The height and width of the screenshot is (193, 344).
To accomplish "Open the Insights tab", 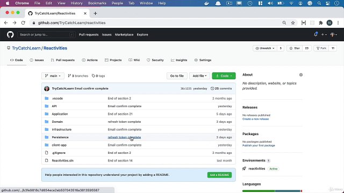I will [179, 60].
